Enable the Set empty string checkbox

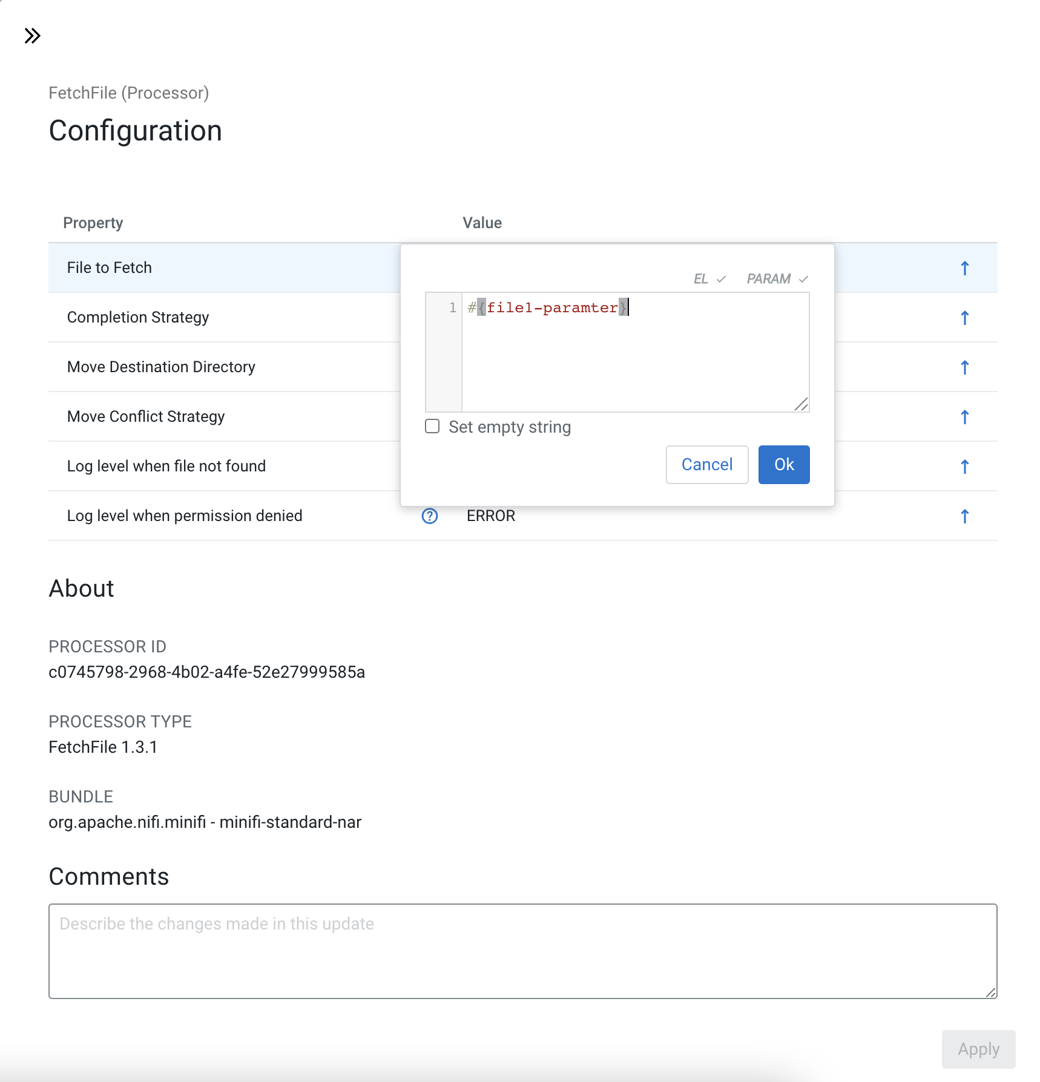point(432,427)
